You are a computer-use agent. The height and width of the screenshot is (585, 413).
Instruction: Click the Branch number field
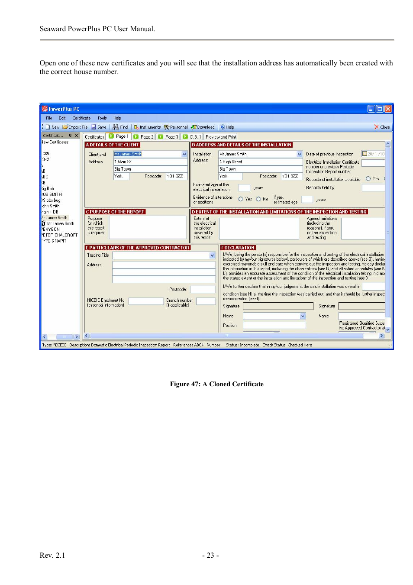(206, 301)
